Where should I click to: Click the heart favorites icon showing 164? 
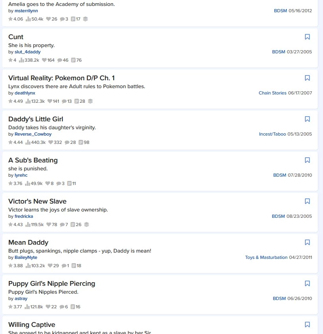(x=44, y=60)
